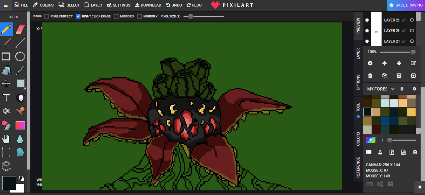Swap primary and secondary colors
Screen dimensions: 425x195
[x=22, y=178]
